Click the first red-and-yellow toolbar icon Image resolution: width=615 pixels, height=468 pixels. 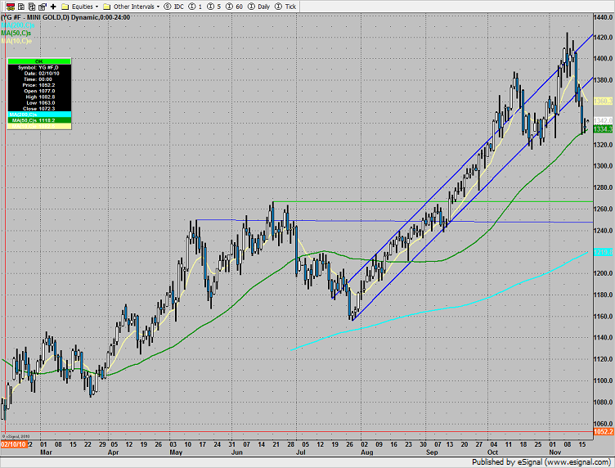[x=11, y=7]
